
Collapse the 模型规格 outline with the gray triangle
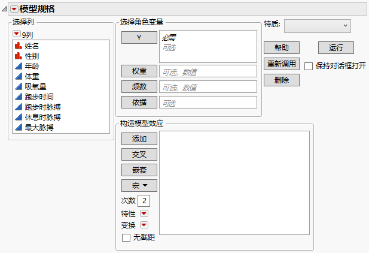(4, 9)
